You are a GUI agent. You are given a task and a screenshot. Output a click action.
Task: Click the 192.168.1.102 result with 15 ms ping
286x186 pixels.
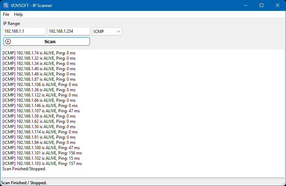coord(41,158)
